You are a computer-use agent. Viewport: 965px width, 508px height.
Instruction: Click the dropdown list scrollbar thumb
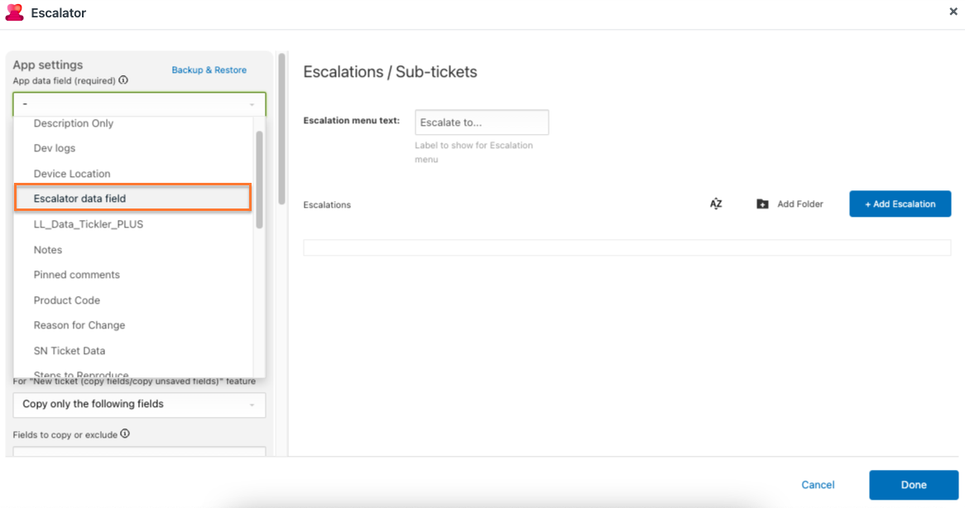pos(259,179)
